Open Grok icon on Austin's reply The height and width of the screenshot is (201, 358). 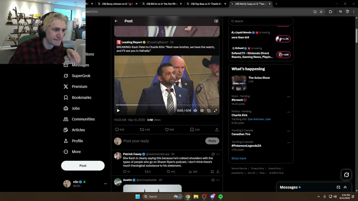(x=213, y=180)
